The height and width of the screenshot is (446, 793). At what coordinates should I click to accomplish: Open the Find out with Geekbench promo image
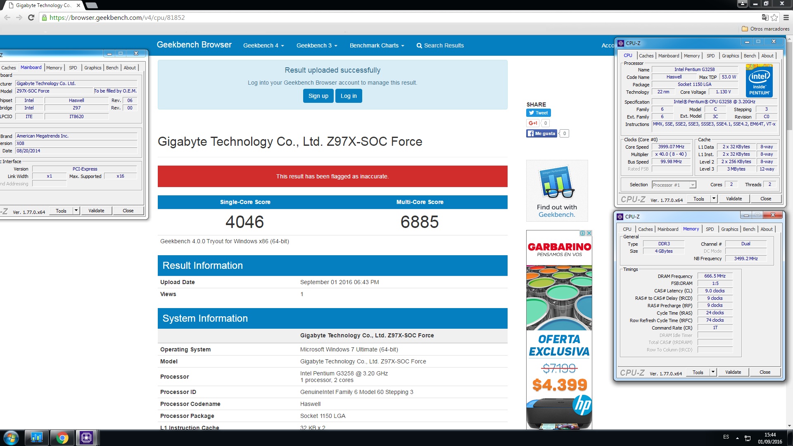tap(557, 191)
